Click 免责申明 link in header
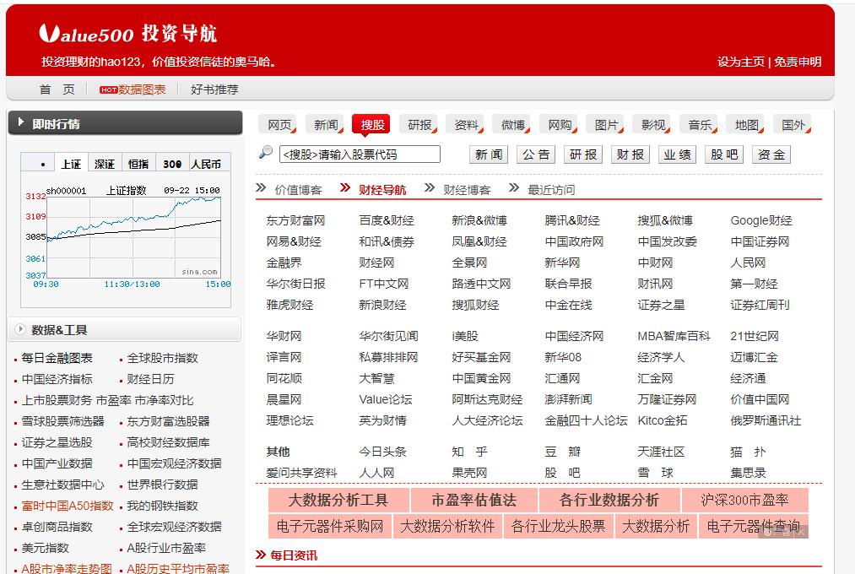This screenshot has width=855, height=574. (x=798, y=62)
